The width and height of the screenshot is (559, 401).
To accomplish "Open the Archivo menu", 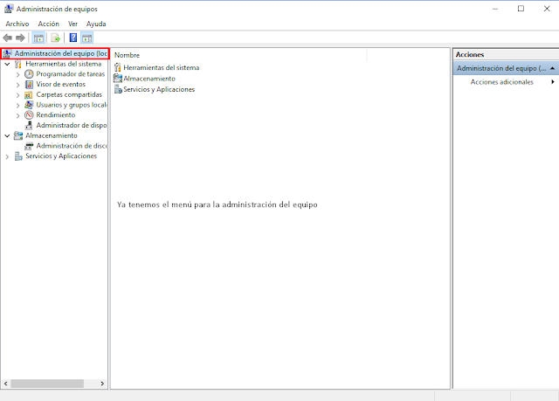I will [17, 24].
